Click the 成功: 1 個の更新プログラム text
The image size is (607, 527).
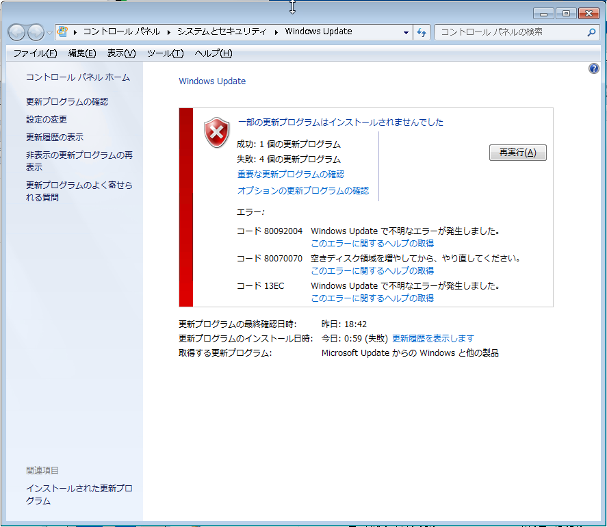288,144
